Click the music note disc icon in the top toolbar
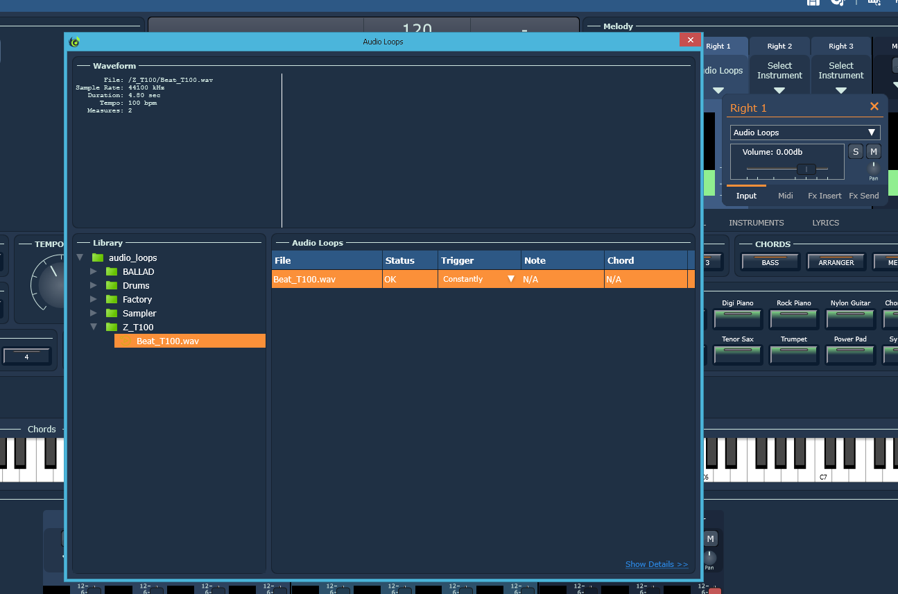 pos(838,2)
